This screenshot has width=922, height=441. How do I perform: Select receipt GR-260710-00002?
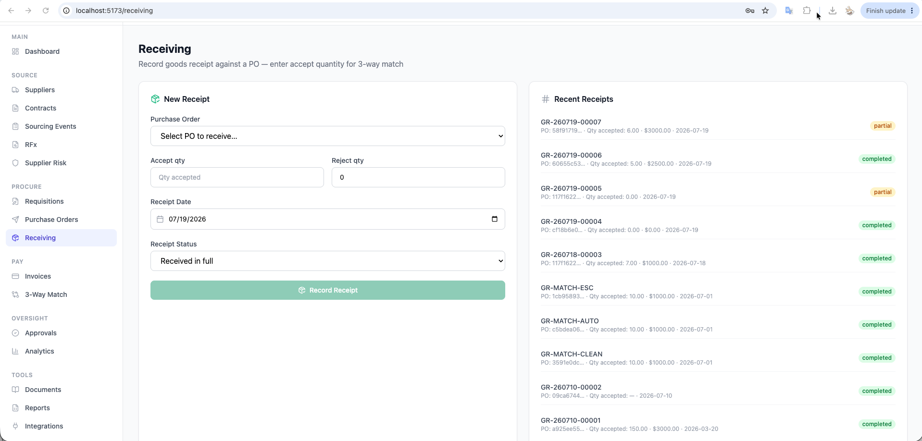(x=718, y=391)
